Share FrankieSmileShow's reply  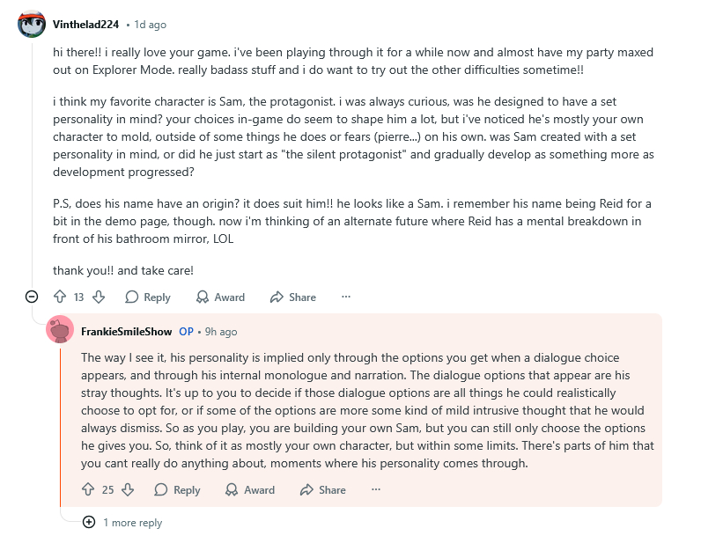click(322, 490)
